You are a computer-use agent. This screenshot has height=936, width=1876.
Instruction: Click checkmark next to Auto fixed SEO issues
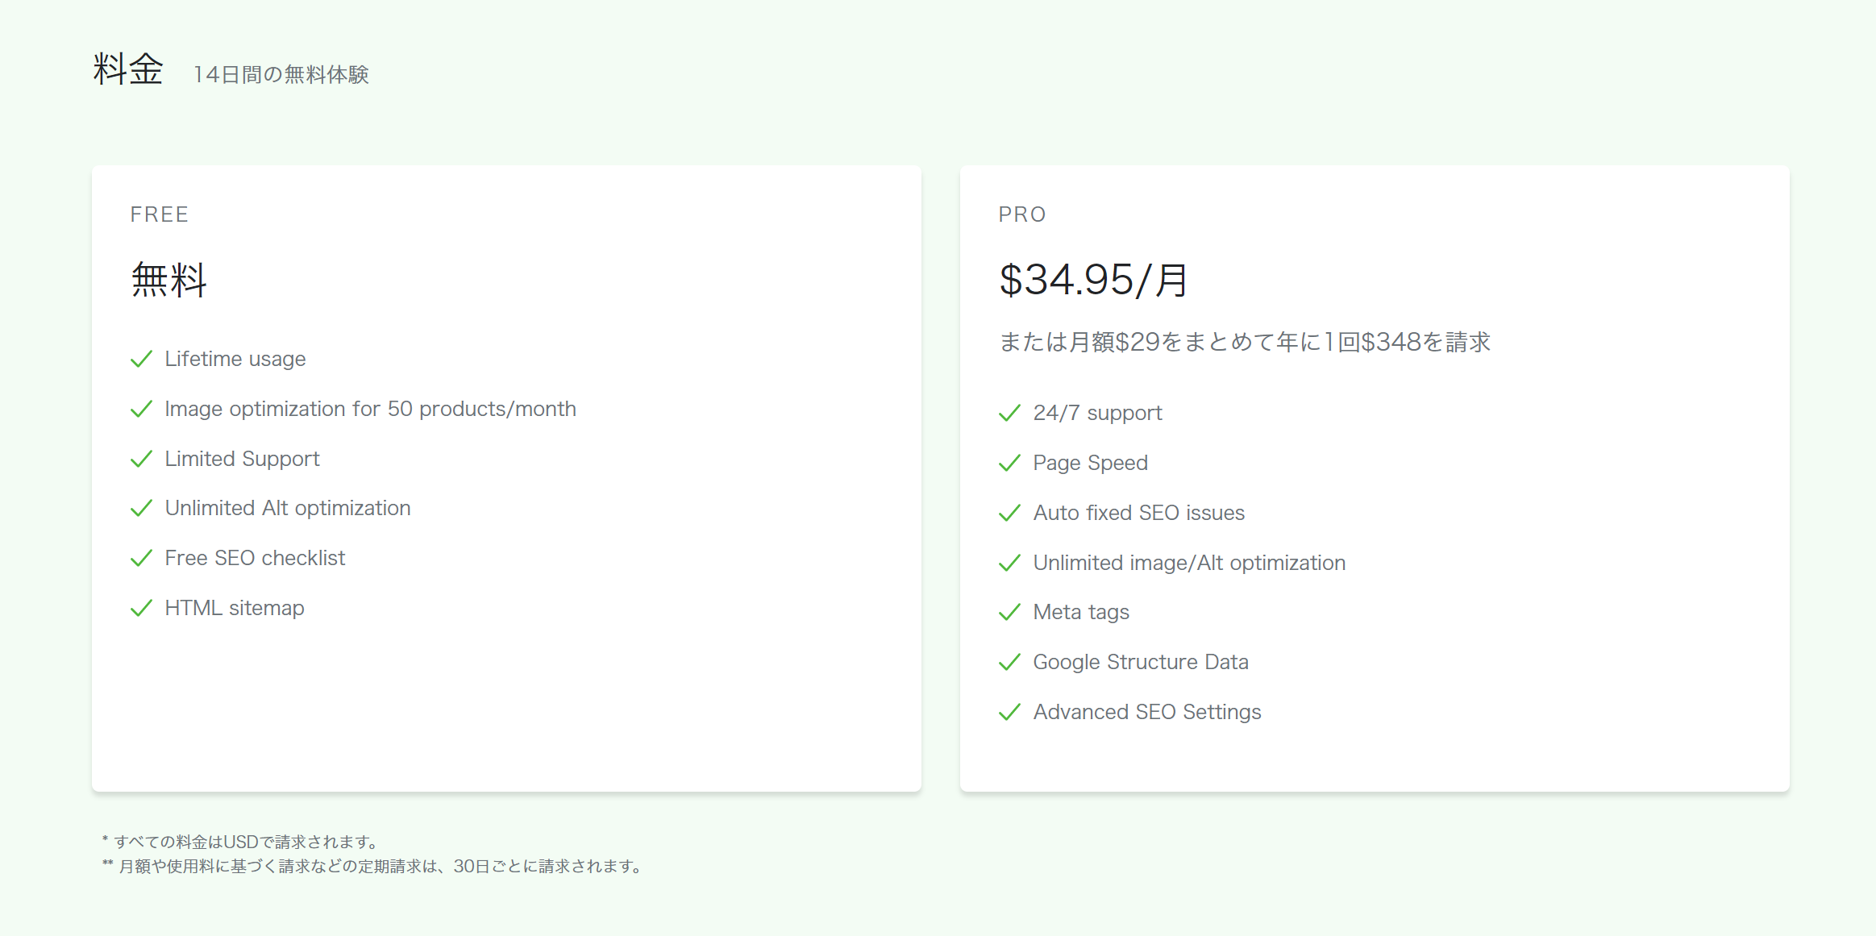coord(1009,514)
